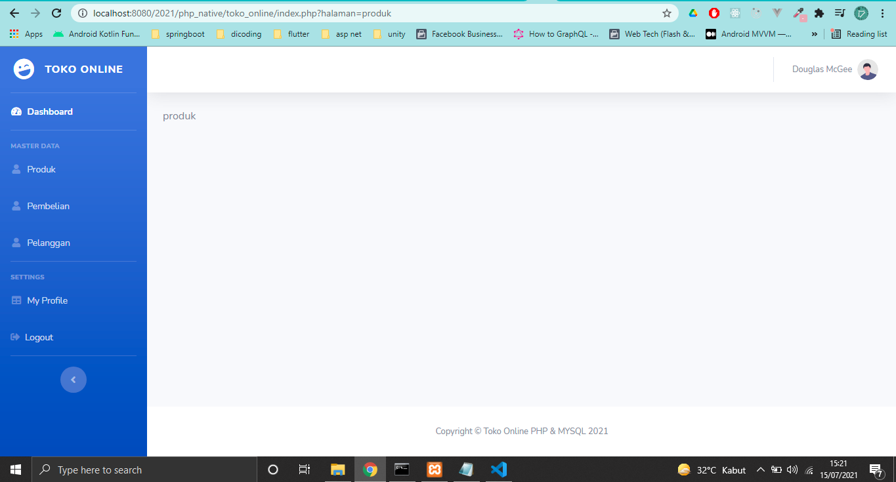Click the TOKO ONLINE brand title
Screen dimensions: 896x482
tap(83, 70)
